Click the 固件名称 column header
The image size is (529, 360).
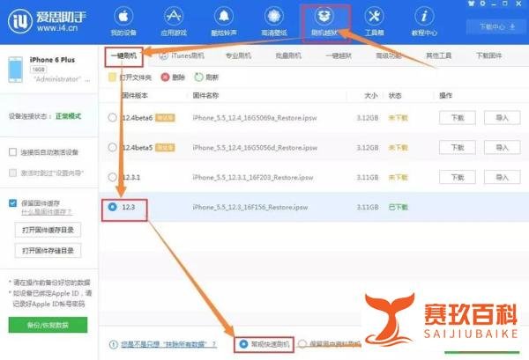click(x=205, y=96)
